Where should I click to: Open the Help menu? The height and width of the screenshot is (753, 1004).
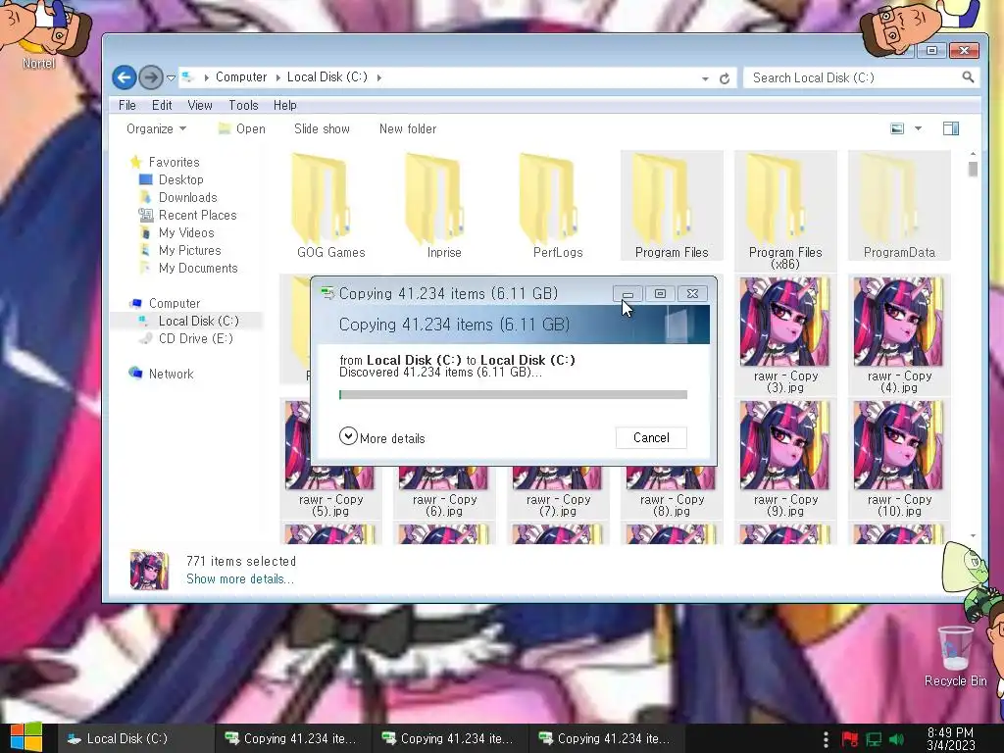(285, 105)
